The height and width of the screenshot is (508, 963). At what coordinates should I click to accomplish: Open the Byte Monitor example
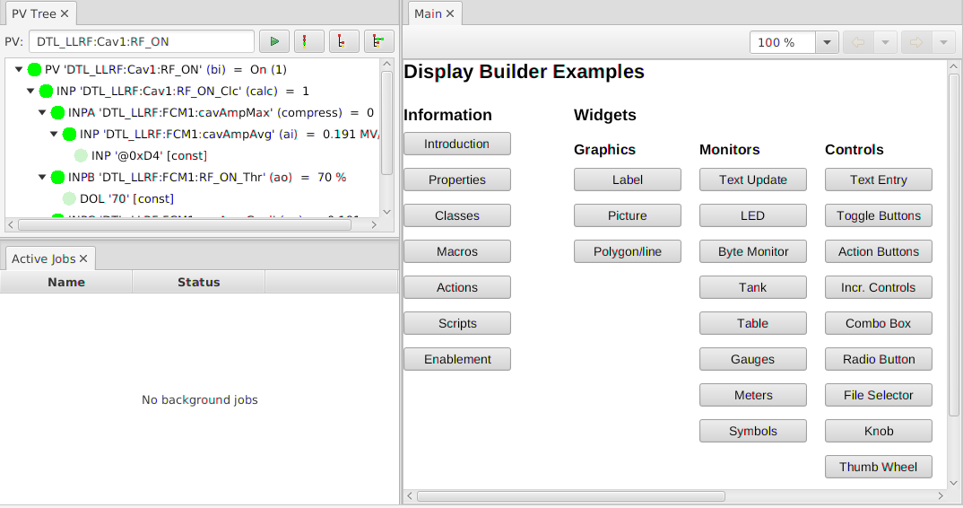[752, 251]
